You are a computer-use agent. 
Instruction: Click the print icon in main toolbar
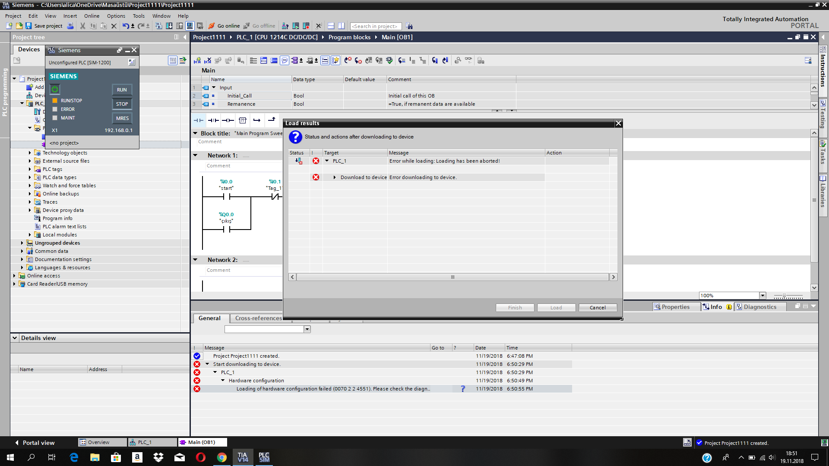click(71, 26)
